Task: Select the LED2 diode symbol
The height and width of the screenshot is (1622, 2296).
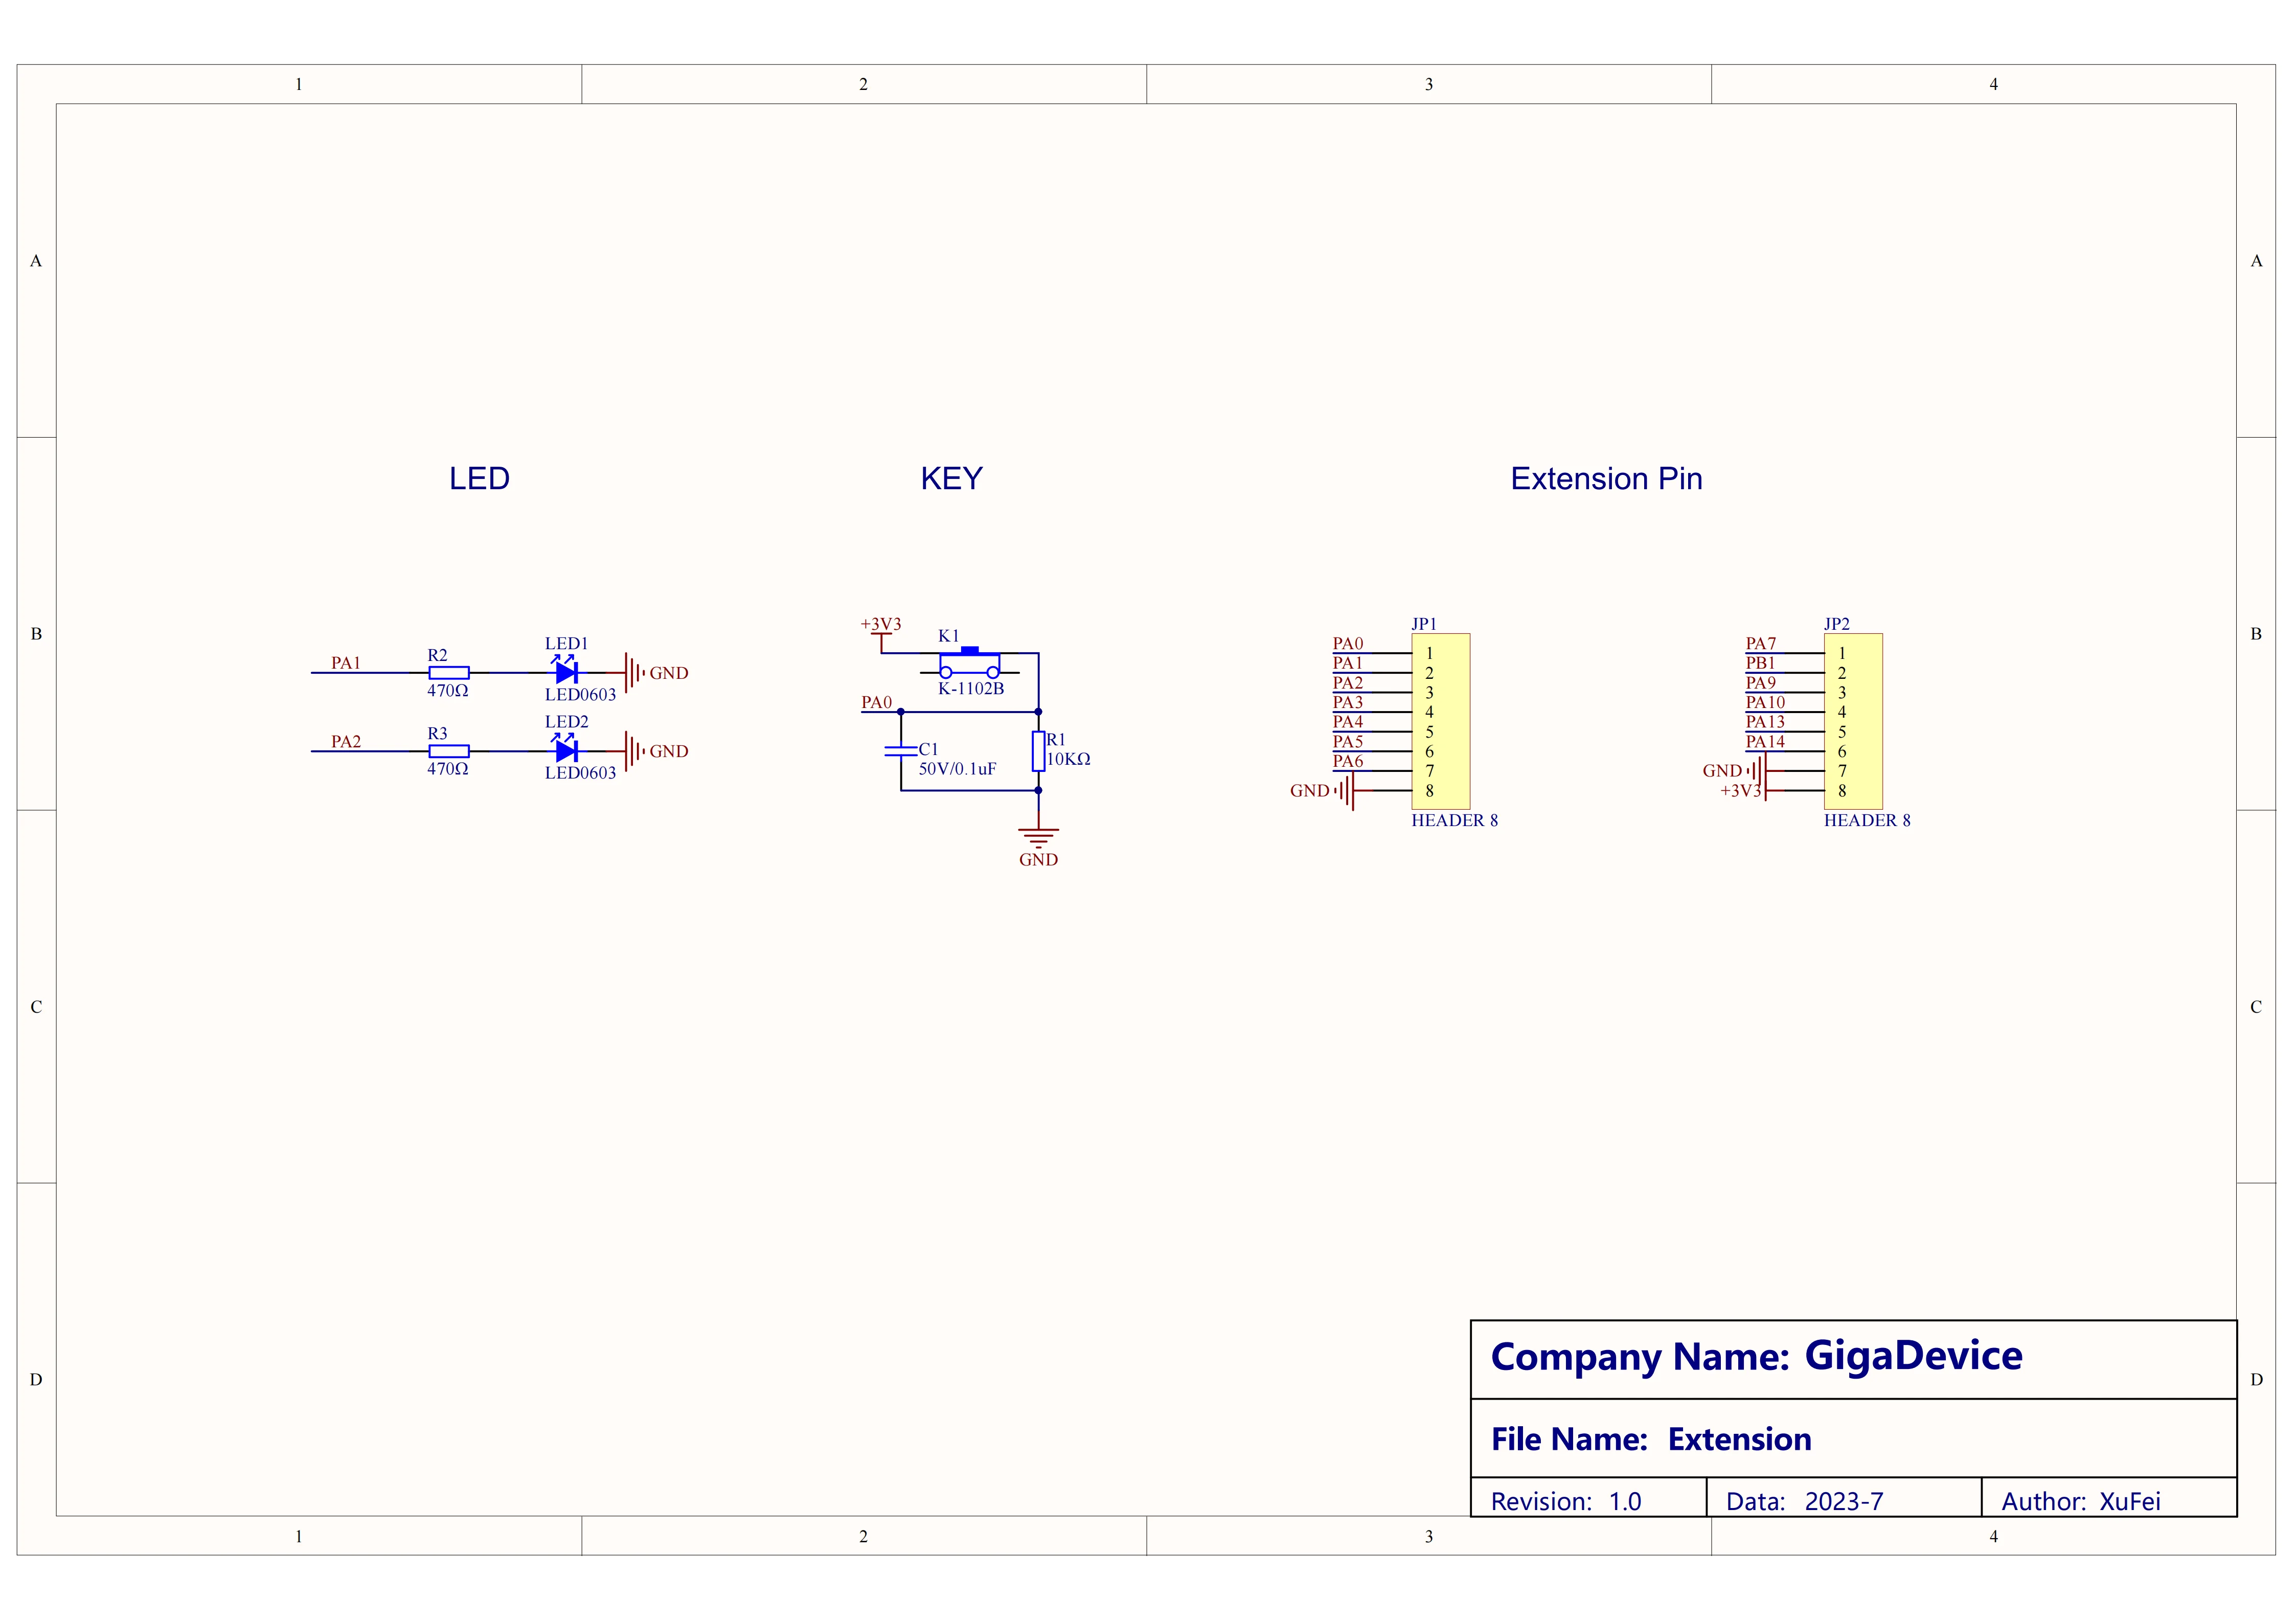Action: click(564, 752)
